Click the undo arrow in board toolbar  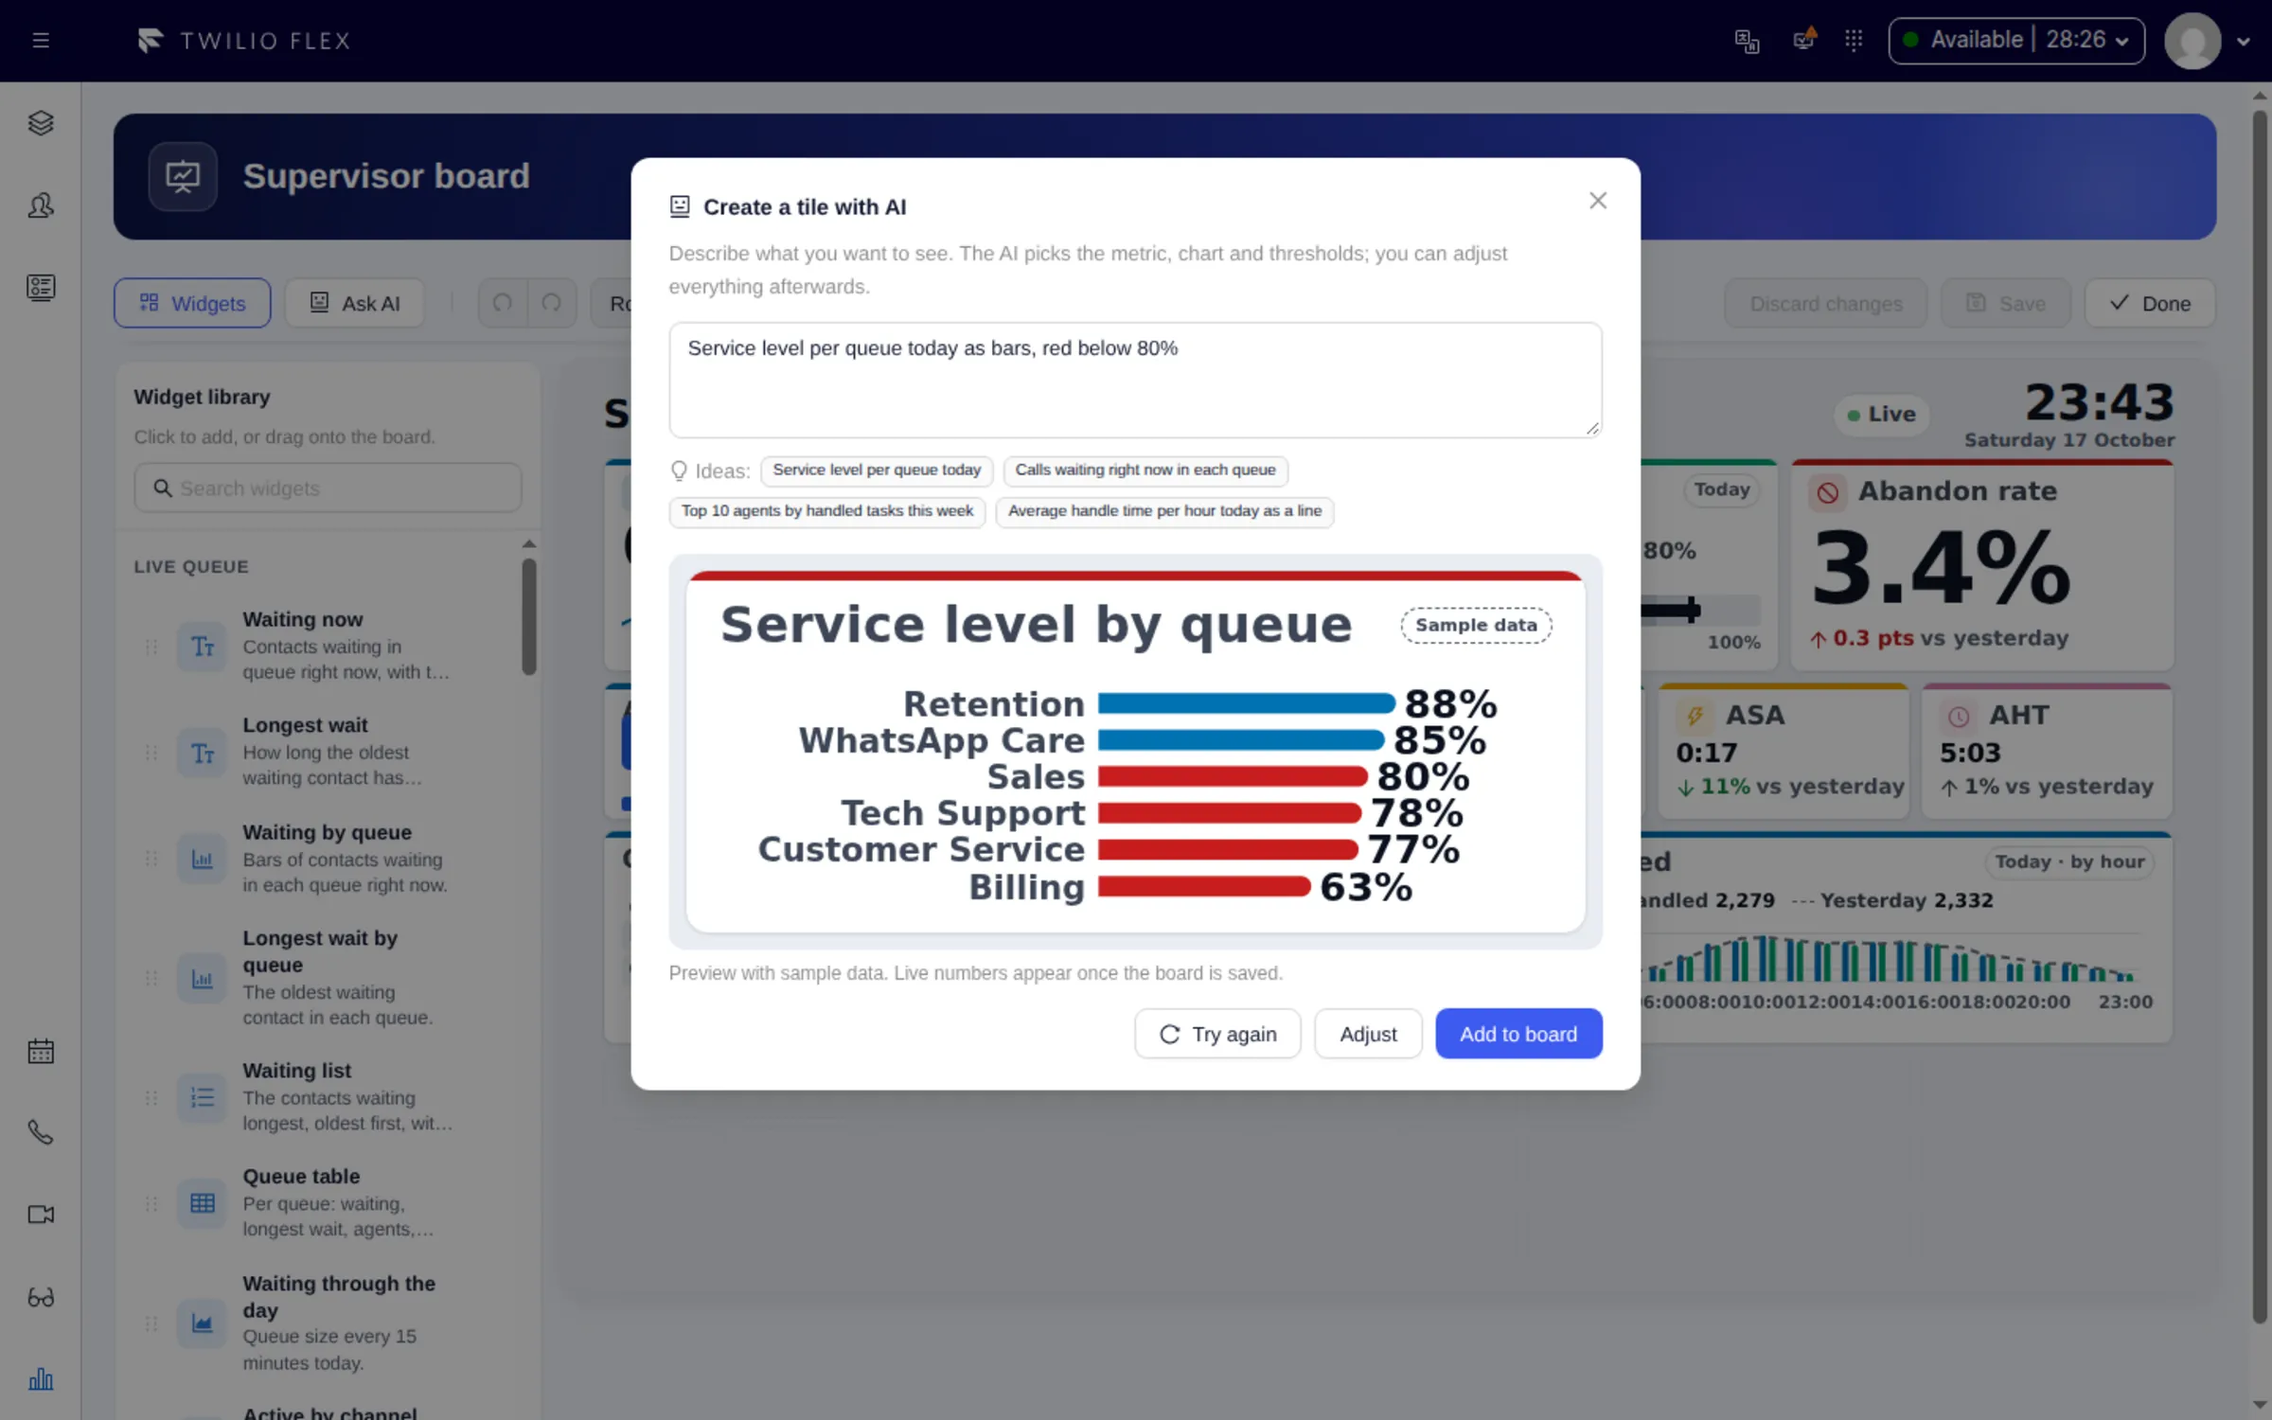tap(503, 303)
